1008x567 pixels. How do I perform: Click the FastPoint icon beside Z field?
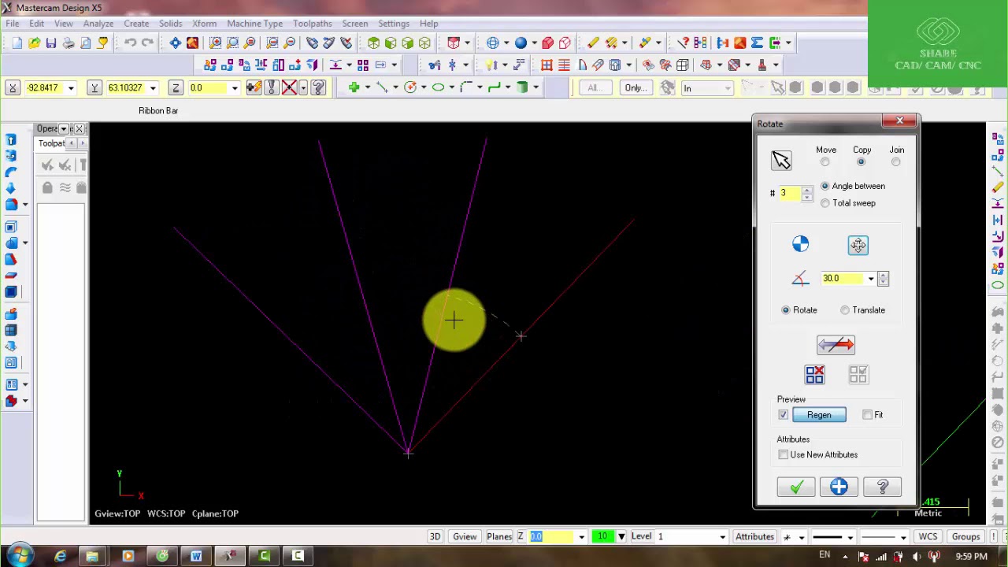coord(254,87)
